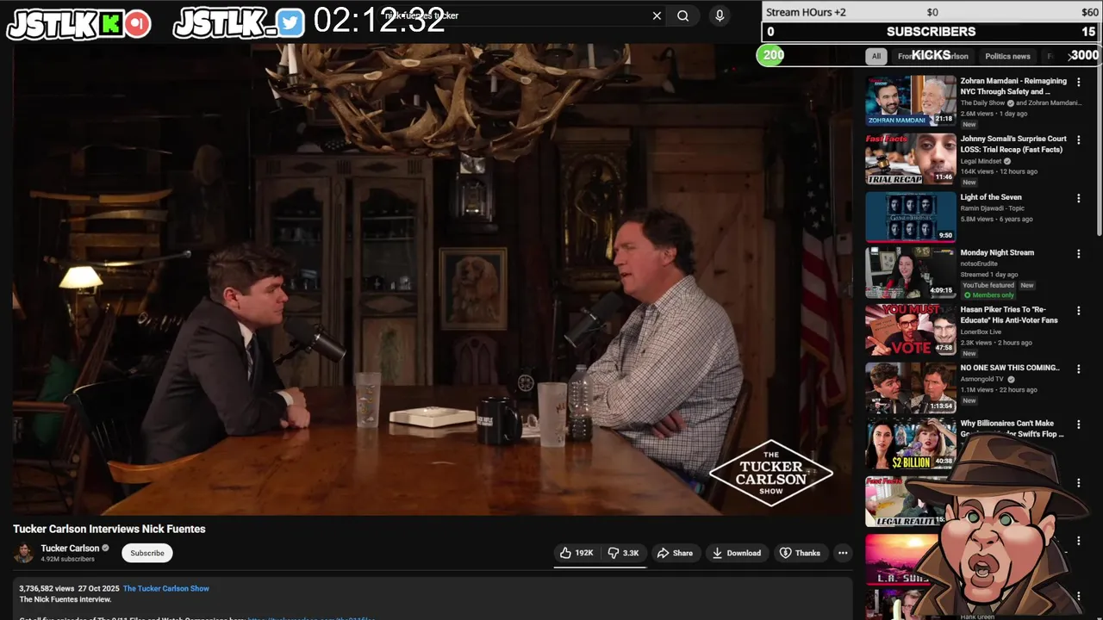Viewport: 1103px width, 620px height.
Task: Click the LonerBox Live channel name
Action: point(981,332)
